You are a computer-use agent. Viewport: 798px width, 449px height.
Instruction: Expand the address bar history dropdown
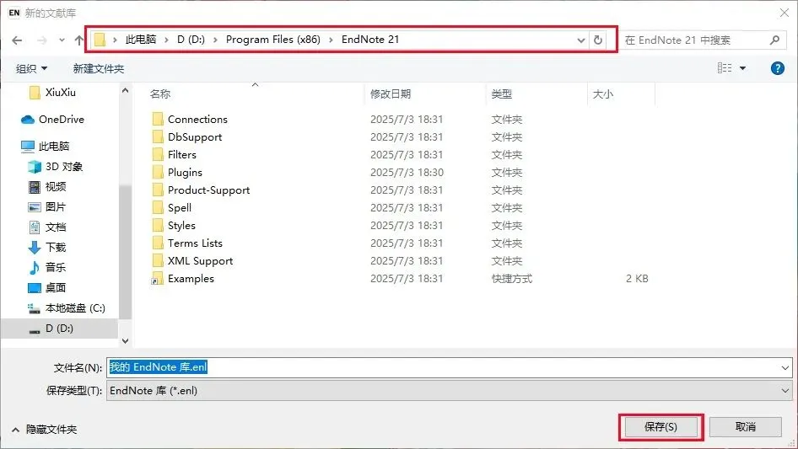[x=580, y=40]
